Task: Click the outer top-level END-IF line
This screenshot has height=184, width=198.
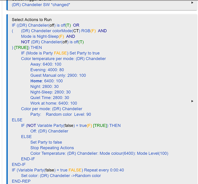Action: coord(19,164)
